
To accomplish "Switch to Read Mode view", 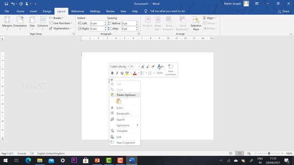I will tap(231, 154).
